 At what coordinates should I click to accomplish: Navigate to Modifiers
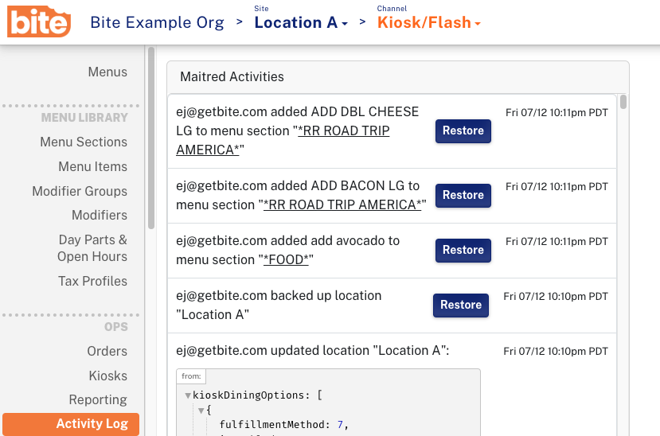click(x=100, y=216)
